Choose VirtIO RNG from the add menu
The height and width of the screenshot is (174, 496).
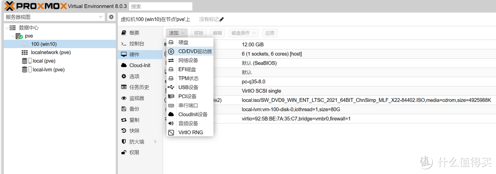(x=190, y=132)
